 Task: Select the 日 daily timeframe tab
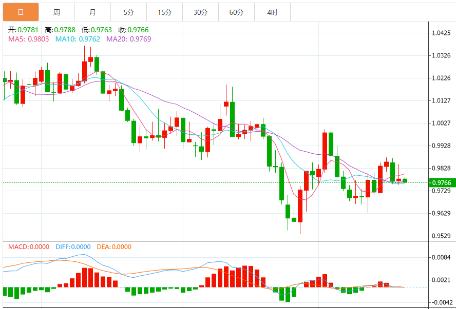21,12
